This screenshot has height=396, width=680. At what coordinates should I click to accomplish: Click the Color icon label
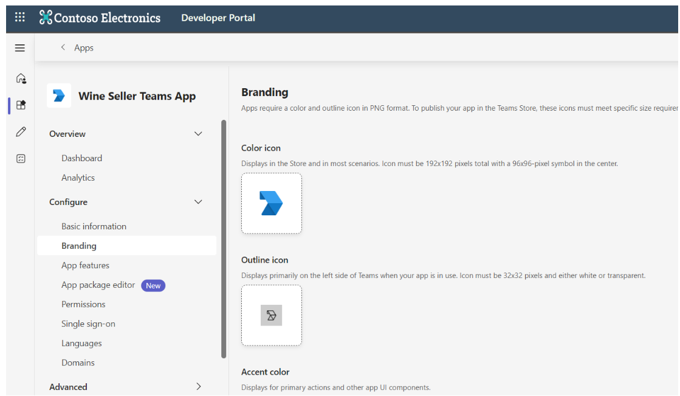click(261, 148)
